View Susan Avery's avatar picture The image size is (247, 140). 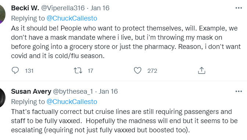click(x=2, y=98)
